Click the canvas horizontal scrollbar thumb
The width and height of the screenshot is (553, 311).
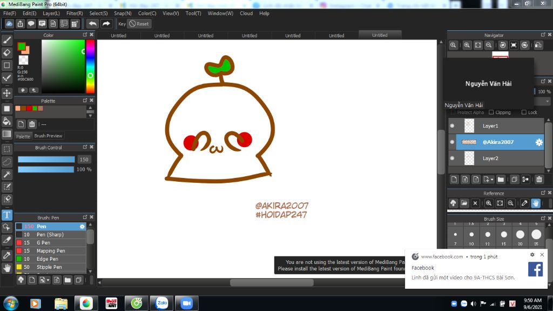[272, 282]
